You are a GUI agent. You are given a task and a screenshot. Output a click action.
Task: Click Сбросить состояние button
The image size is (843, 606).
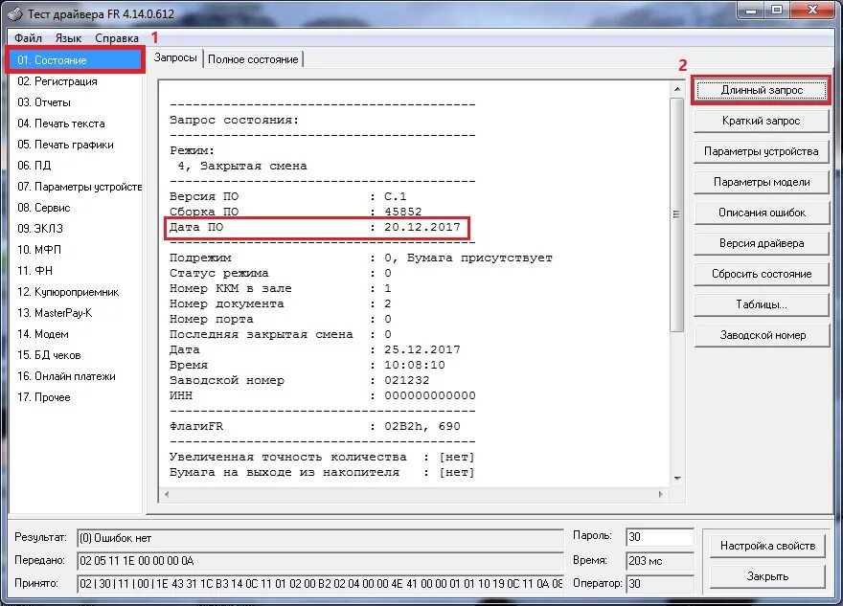click(x=762, y=274)
